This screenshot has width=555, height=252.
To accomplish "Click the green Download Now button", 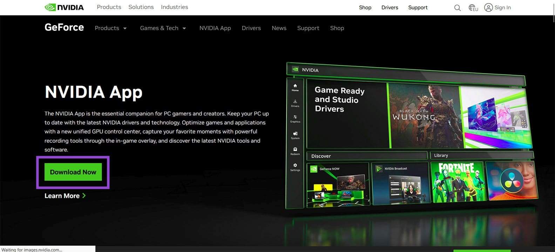I will pyautogui.click(x=73, y=172).
